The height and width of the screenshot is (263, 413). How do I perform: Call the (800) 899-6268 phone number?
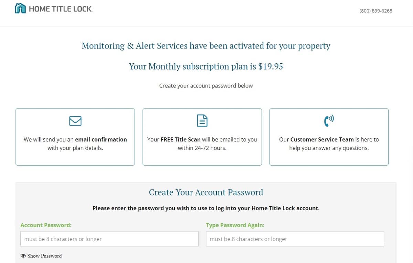click(375, 11)
